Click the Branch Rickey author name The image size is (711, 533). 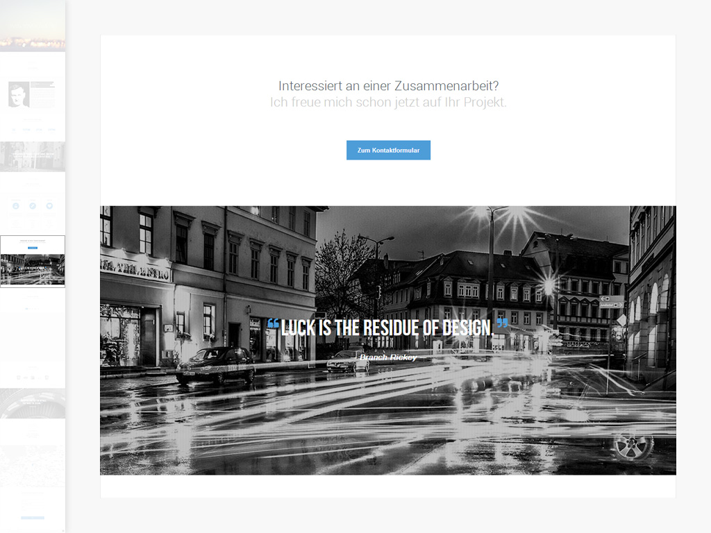[x=387, y=357]
